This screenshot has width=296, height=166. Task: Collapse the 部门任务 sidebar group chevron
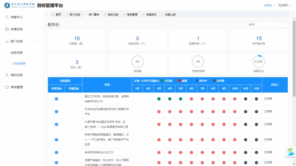tap(37, 41)
